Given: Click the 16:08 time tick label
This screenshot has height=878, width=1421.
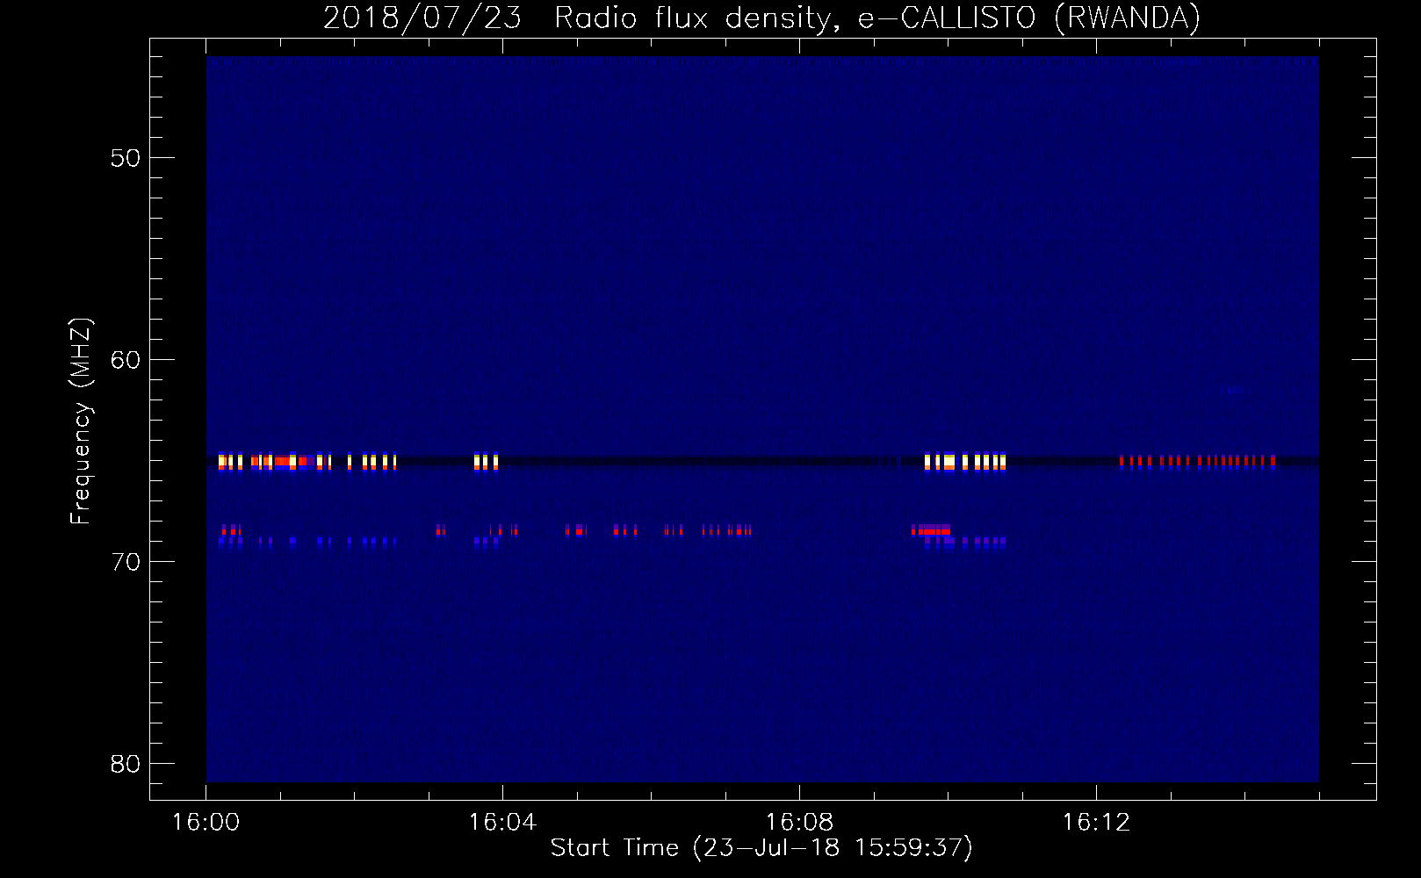Looking at the screenshot, I should point(799,822).
